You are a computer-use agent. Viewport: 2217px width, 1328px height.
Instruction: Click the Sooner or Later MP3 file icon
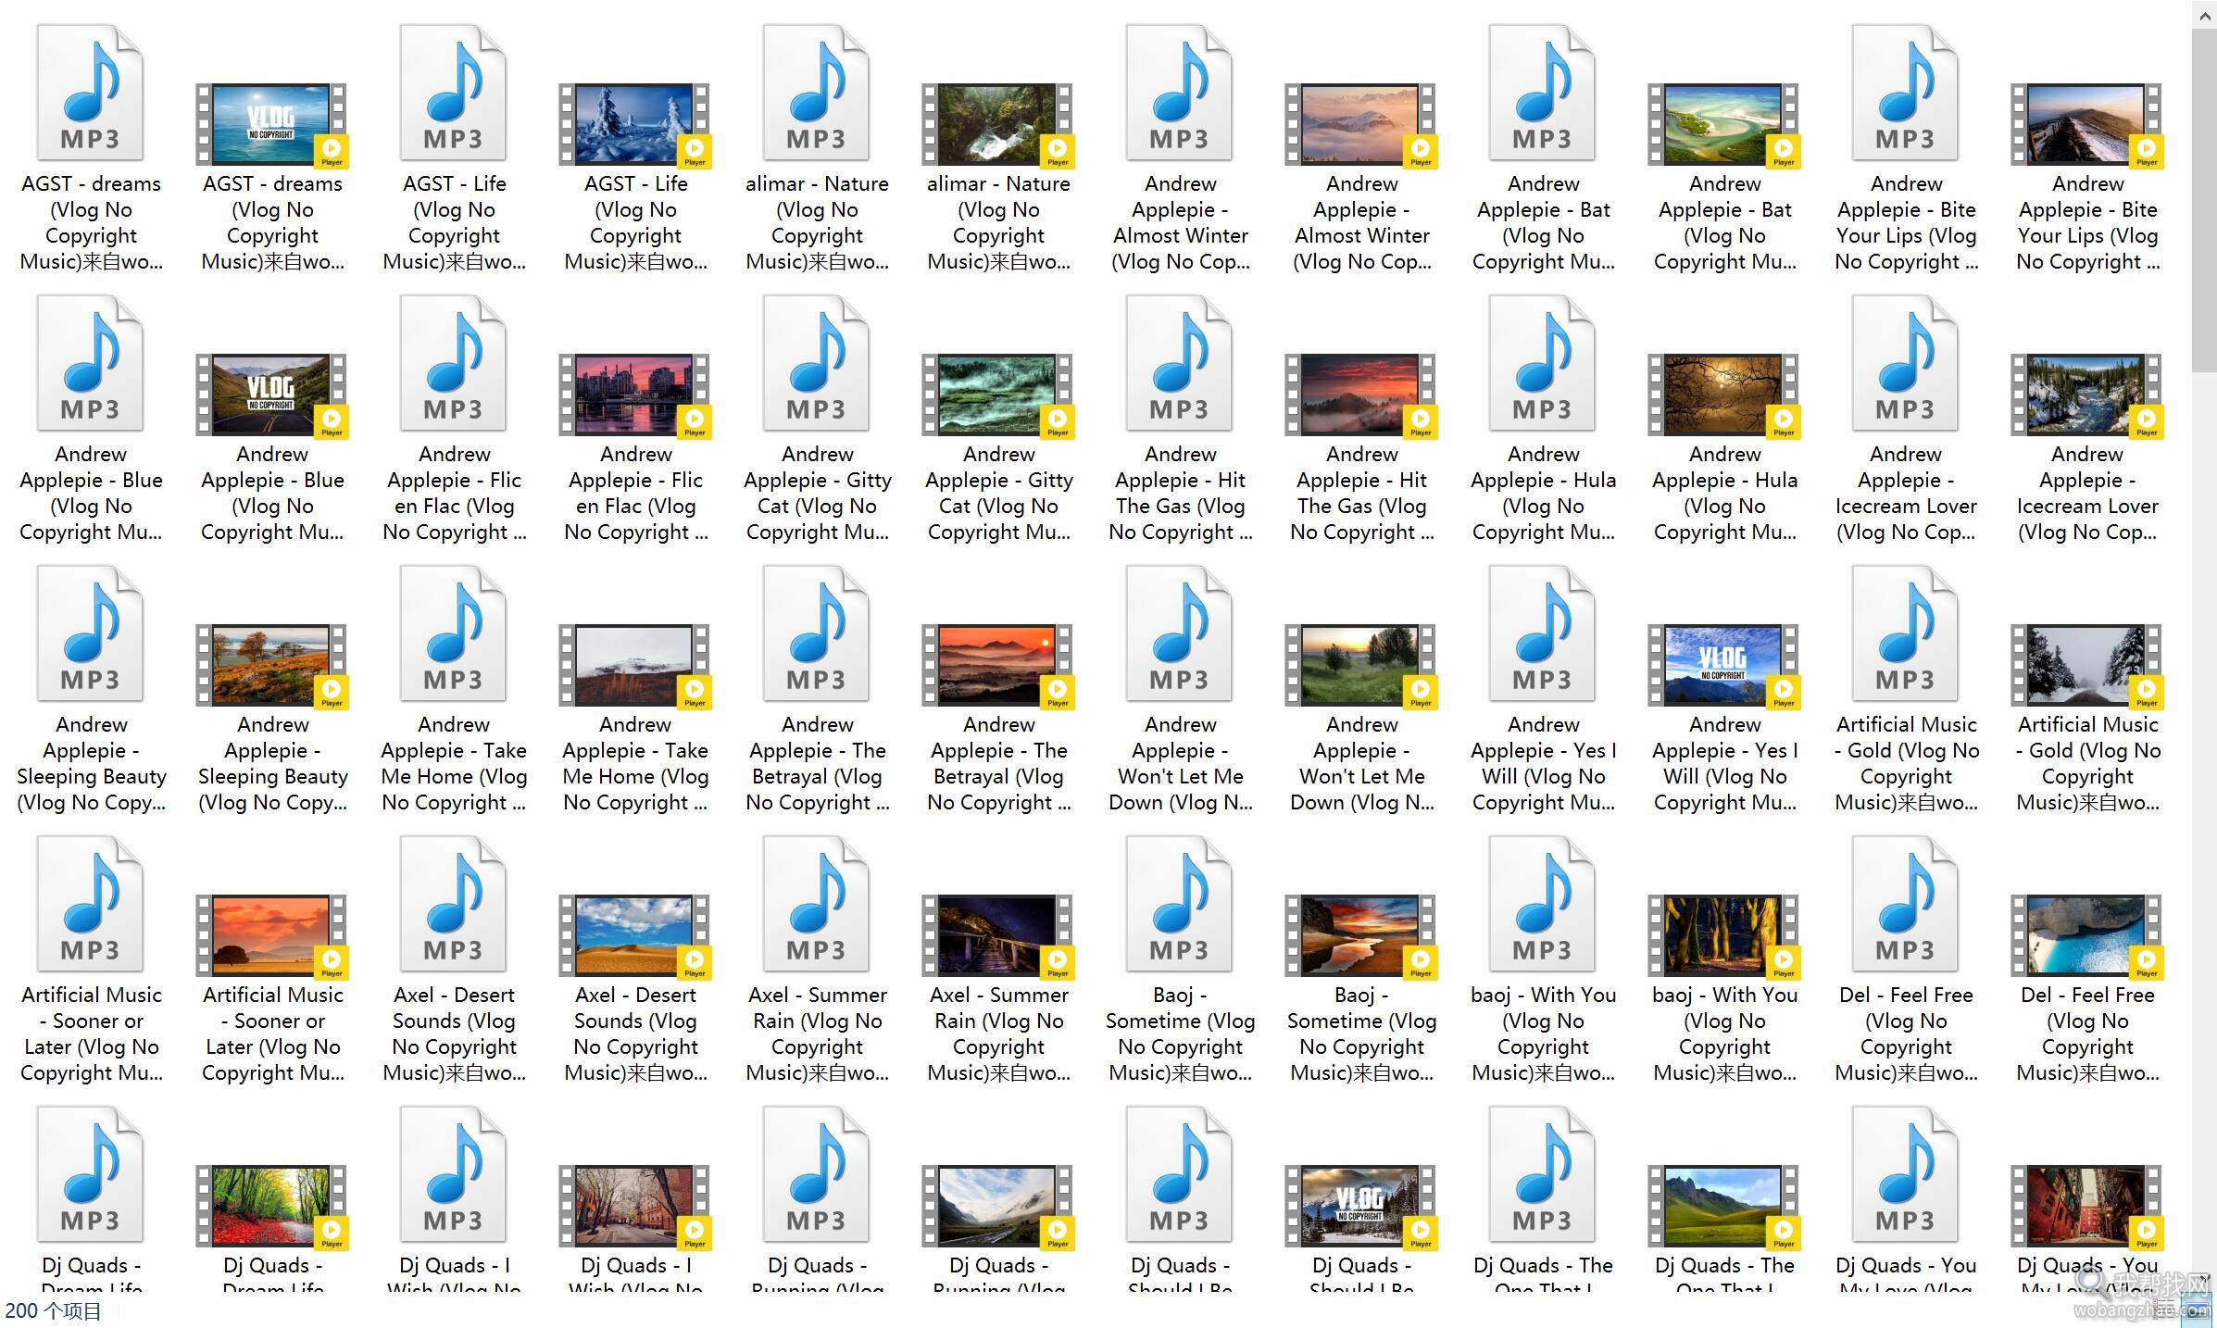pyautogui.click(x=90, y=904)
